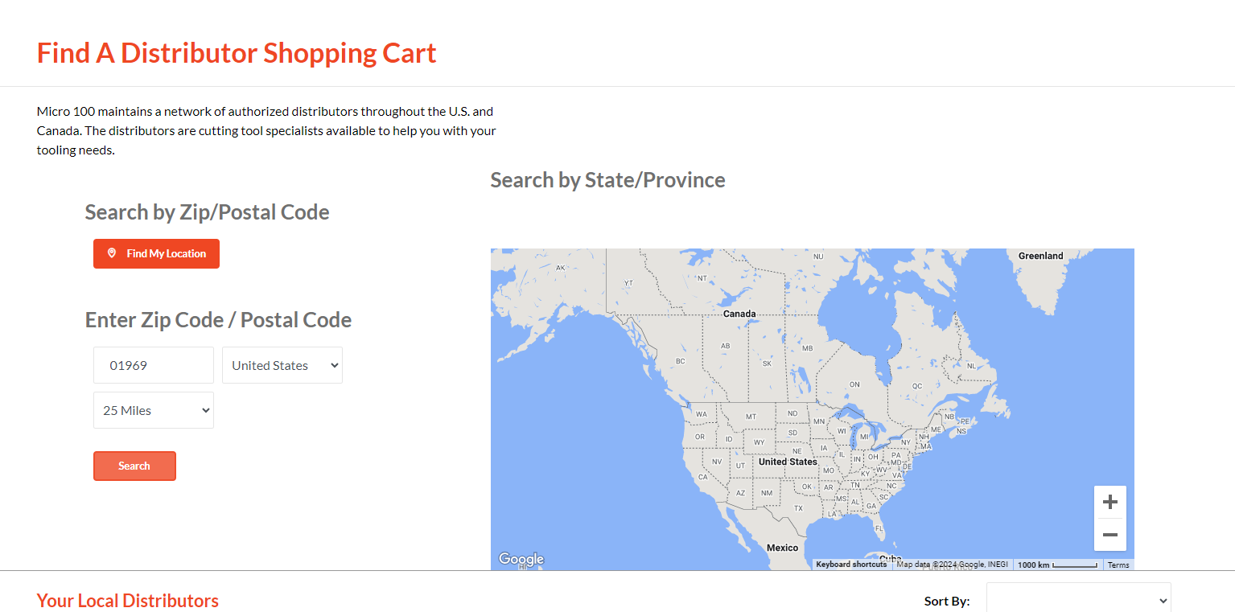
Task: Click the Greenland label on the map
Action: tap(1040, 255)
